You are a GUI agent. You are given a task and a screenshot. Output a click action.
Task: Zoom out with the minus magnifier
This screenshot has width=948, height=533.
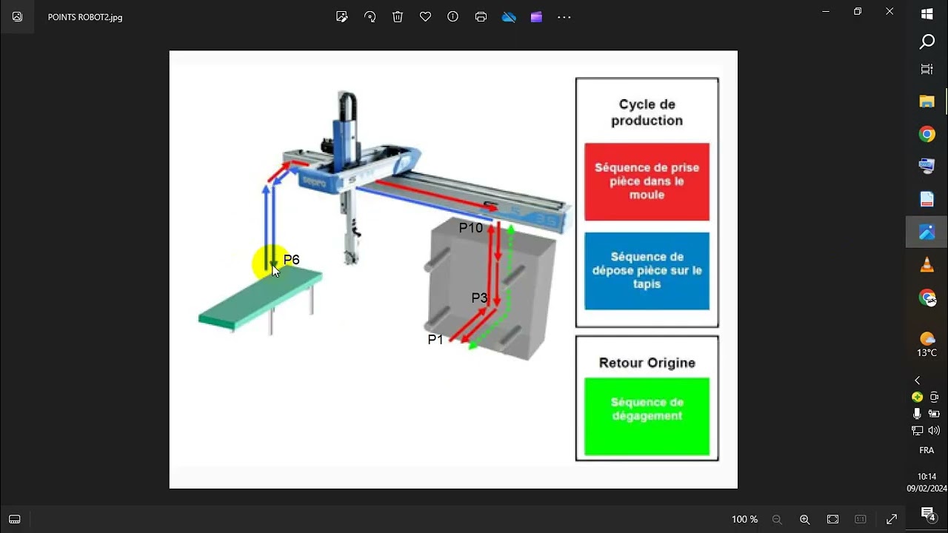pos(777,520)
